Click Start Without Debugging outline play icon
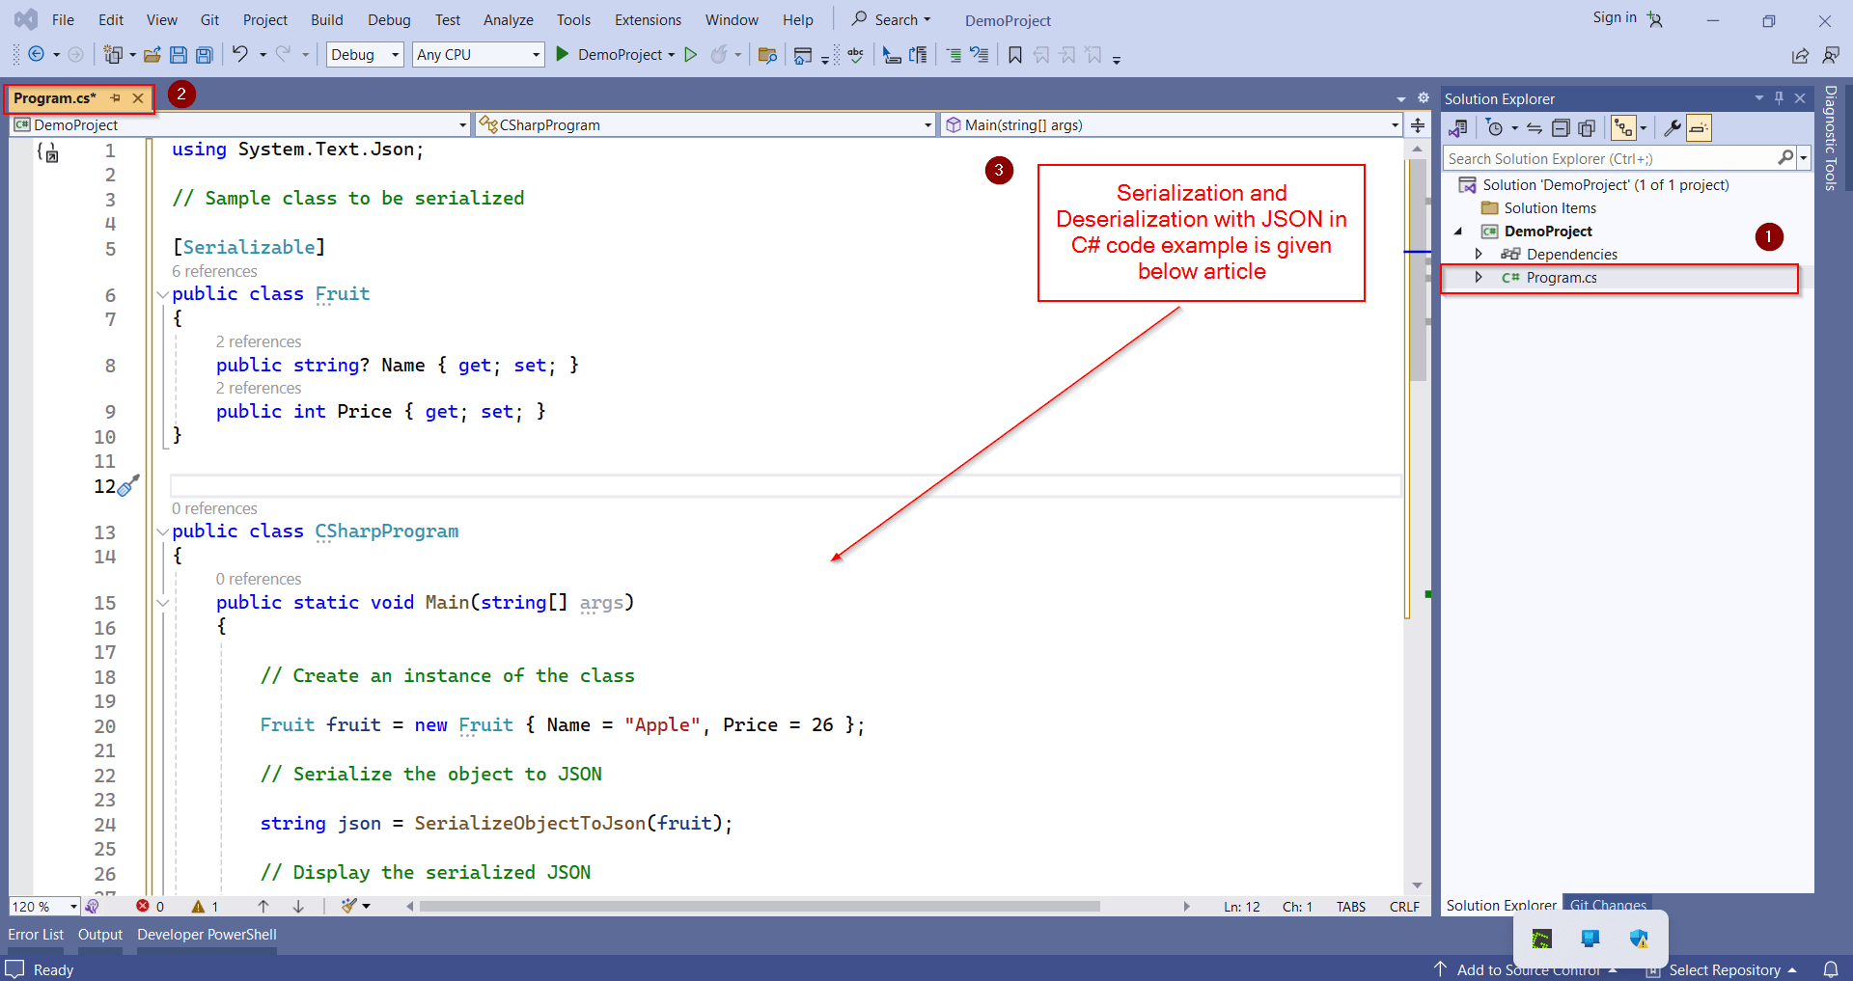The image size is (1853, 981). (x=691, y=55)
